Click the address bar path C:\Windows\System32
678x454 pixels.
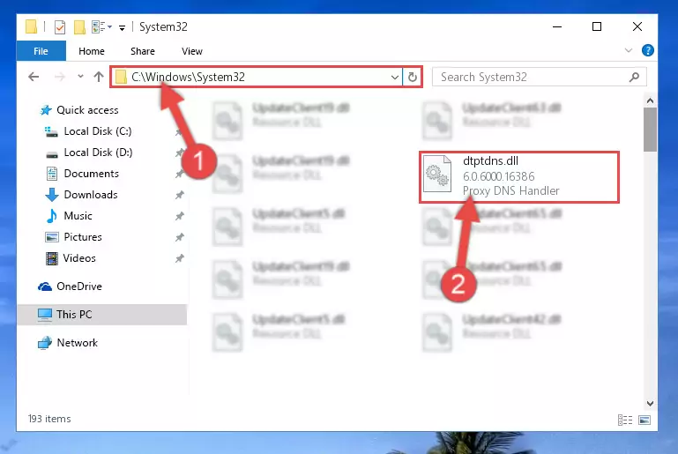pyautogui.click(x=188, y=77)
